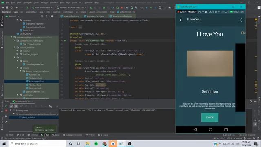Open the Logcat tool window button
Viewport: 261px width, 147px height.
(103, 135)
